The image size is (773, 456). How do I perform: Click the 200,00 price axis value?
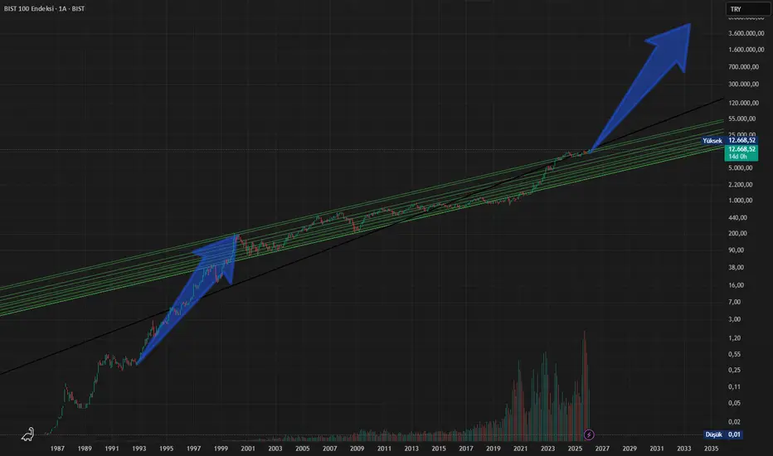(x=737, y=234)
